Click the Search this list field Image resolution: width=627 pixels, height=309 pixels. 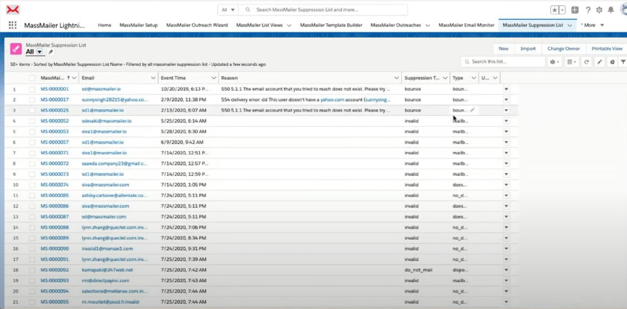[x=503, y=62]
